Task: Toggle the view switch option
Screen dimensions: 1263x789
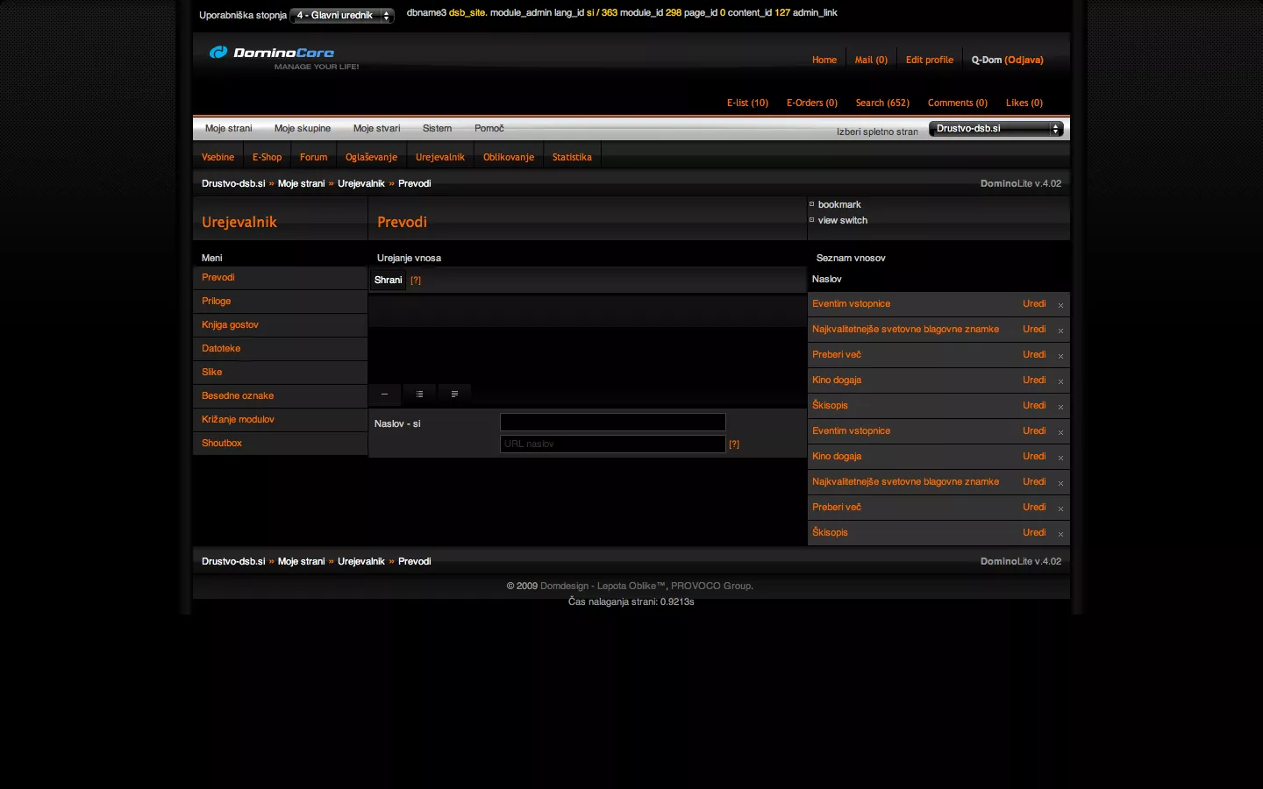Action: tap(812, 220)
